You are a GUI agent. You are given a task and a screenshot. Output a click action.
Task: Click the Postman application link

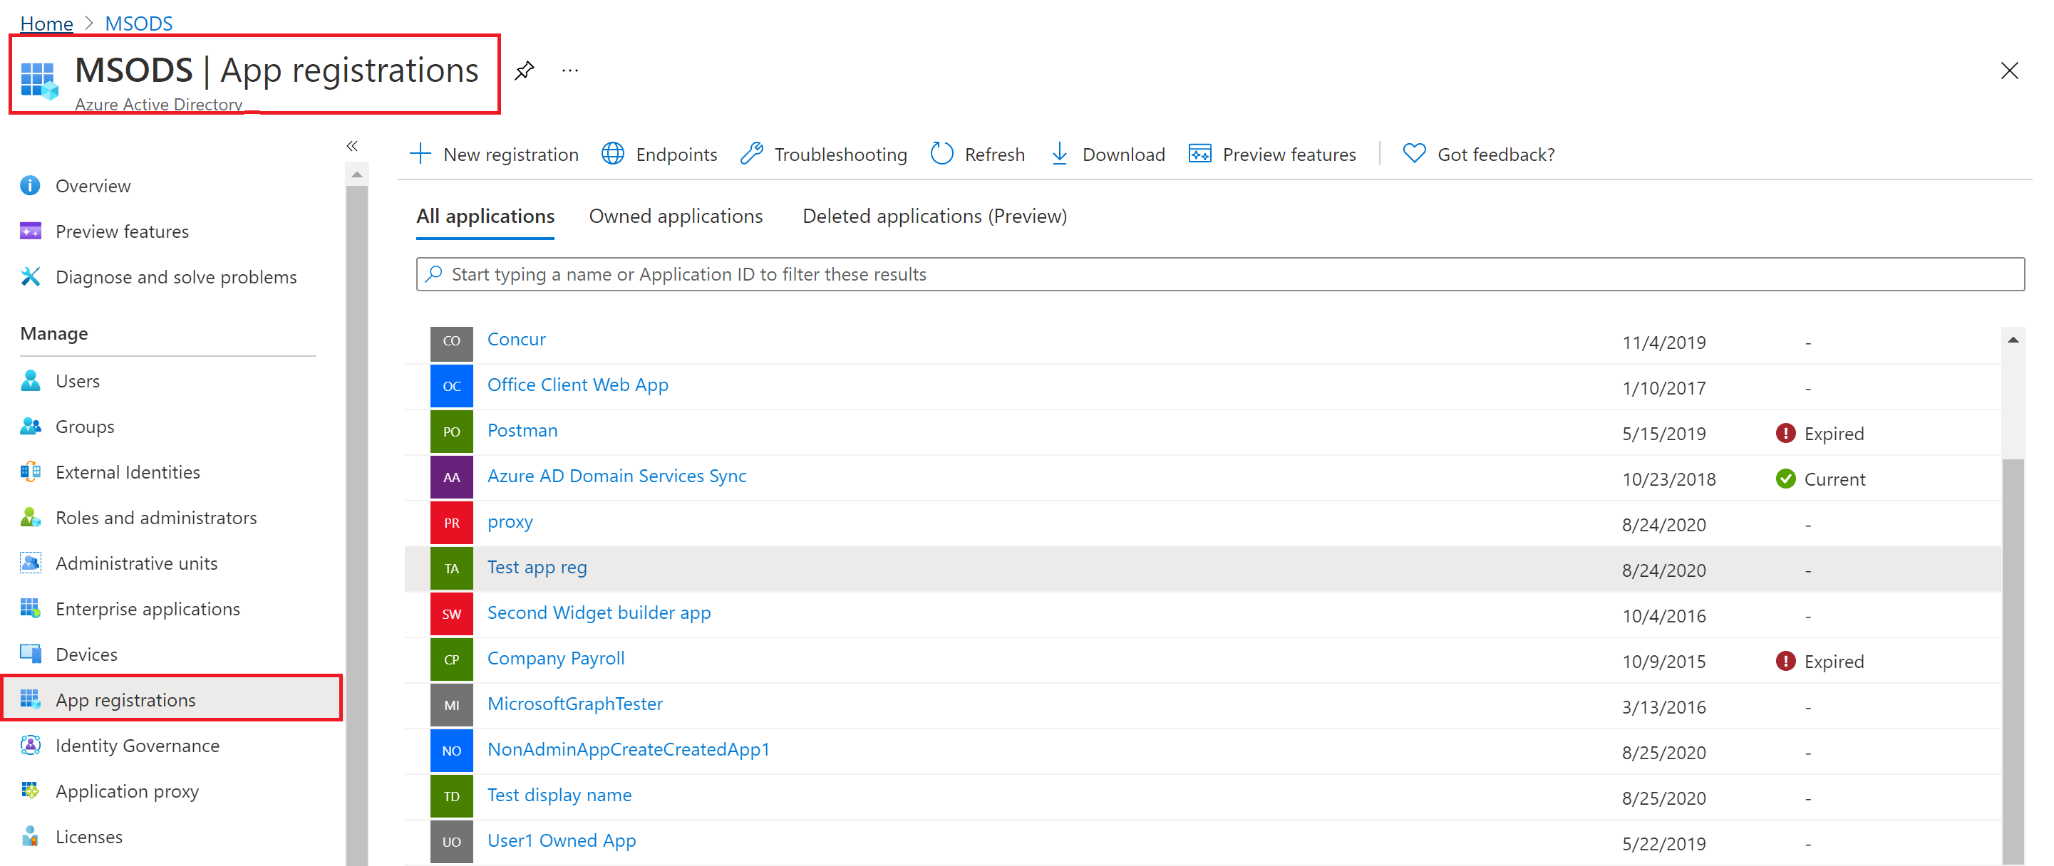524,429
